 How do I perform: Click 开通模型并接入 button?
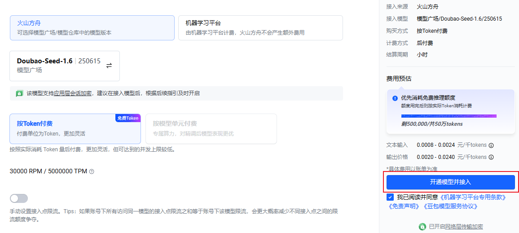[x=450, y=182]
